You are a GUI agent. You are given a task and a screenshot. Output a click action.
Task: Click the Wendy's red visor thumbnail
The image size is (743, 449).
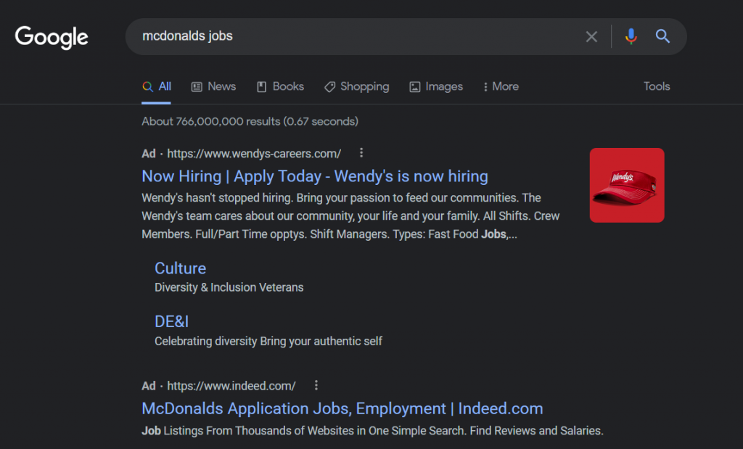626,185
